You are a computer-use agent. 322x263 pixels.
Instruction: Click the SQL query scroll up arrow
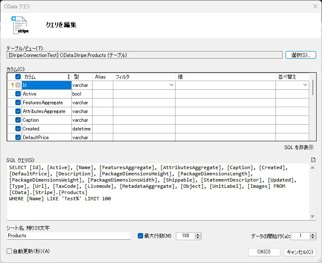[x=312, y=167]
